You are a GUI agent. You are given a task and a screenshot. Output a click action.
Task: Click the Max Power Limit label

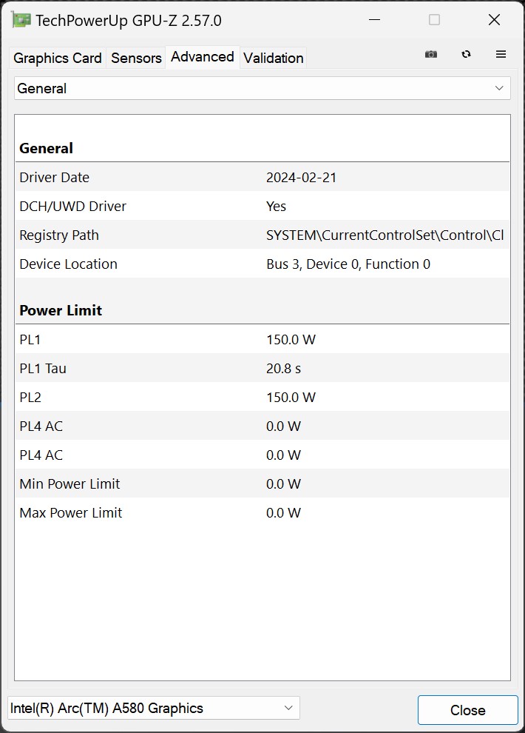click(x=70, y=513)
